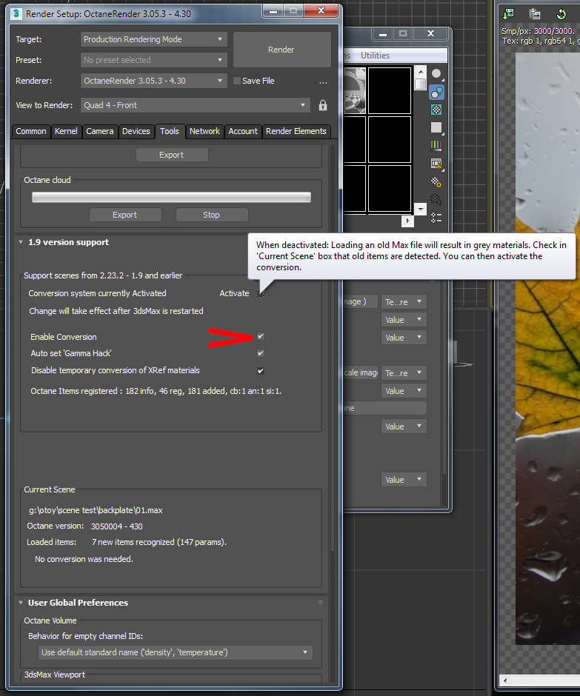Toggle checkered Background icon in Material Editor
The width and height of the screenshot is (580, 696).
coord(436,110)
